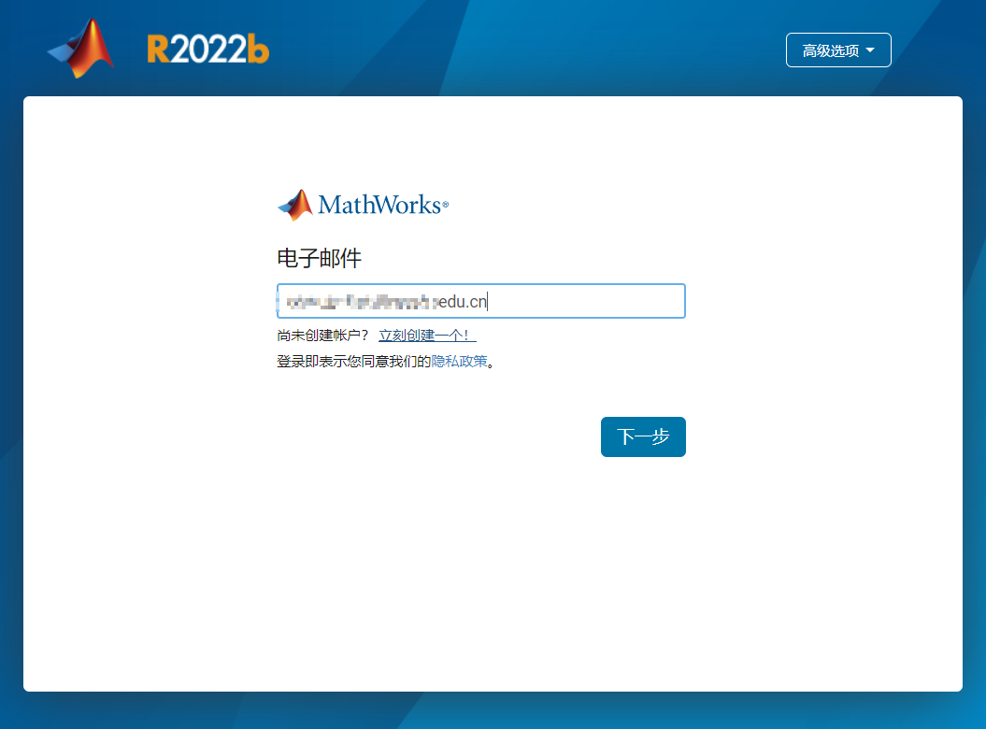
Task: Click the 尚未创建帐户 prompt text
Action: click(322, 334)
